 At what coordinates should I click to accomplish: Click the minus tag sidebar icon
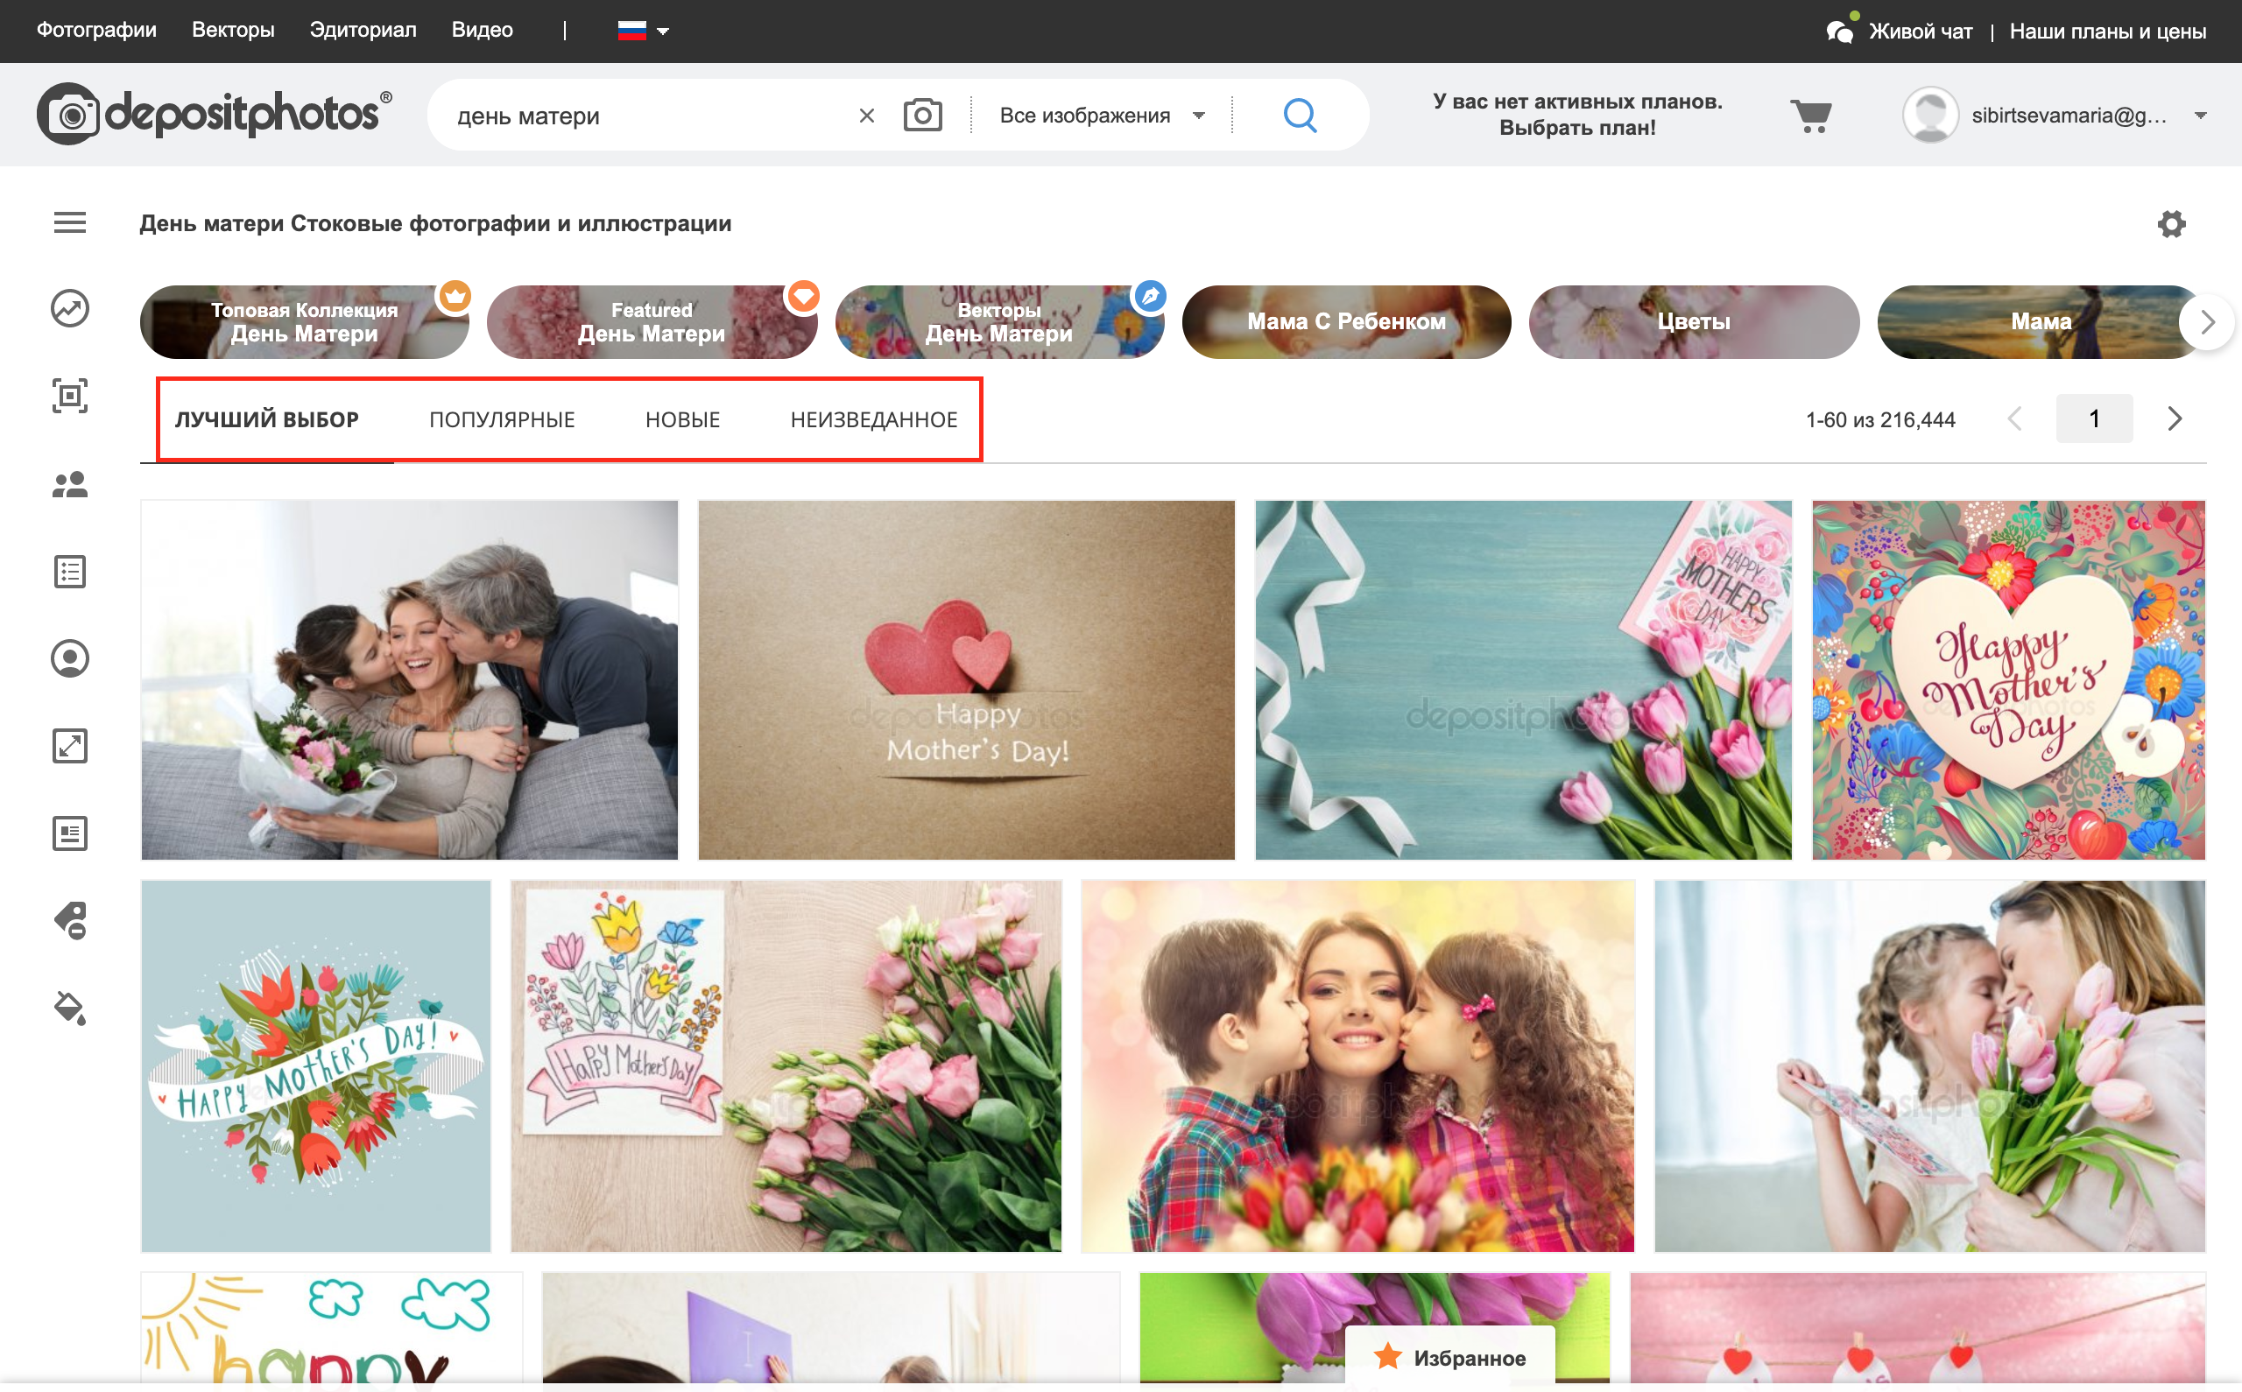click(70, 920)
